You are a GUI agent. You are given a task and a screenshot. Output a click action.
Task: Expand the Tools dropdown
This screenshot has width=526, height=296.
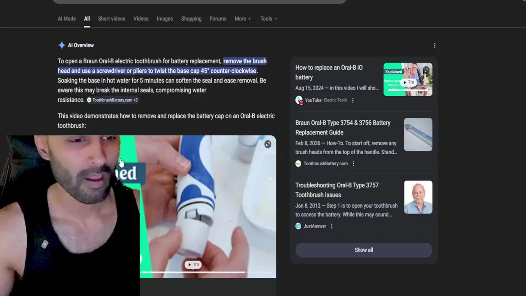tap(268, 18)
